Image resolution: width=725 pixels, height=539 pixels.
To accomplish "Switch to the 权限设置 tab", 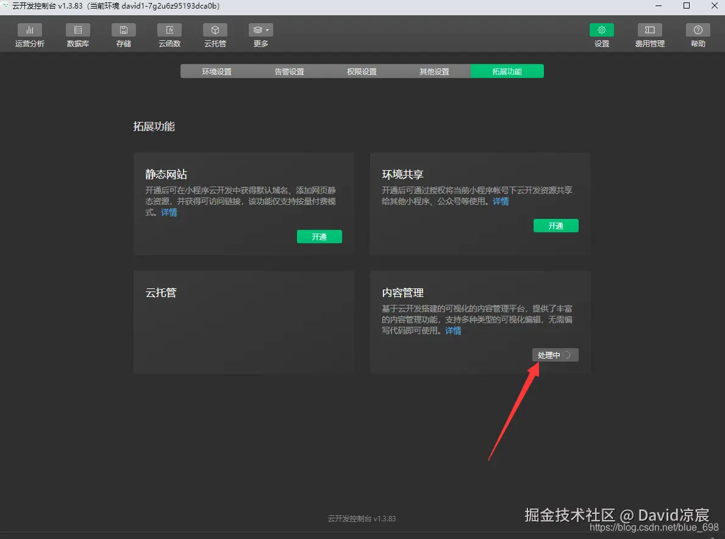I will point(362,71).
